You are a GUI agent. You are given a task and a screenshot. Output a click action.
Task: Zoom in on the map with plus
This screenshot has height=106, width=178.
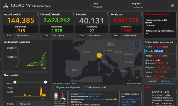pyautogui.click(x=137, y=72)
